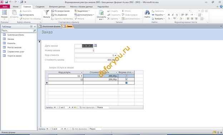Click the Save icon in quick access toolbar
Viewport: 223px width, 135px height.
[x=6, y=2]
